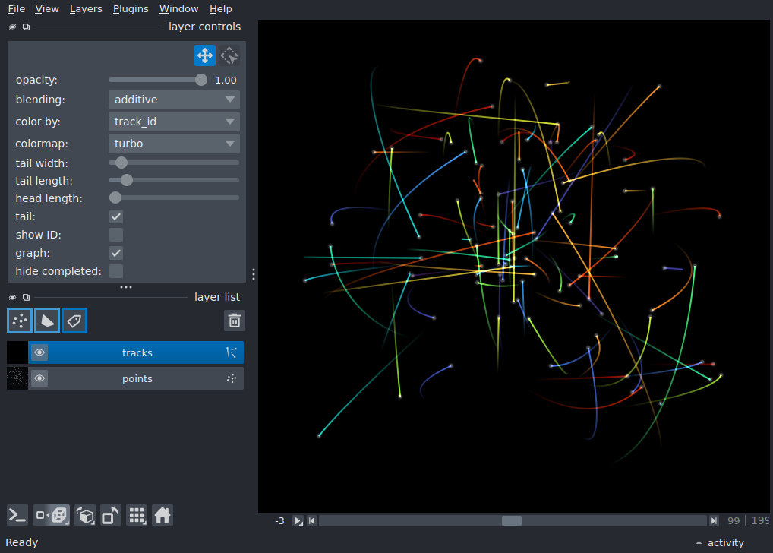Viewport: 773px width, 553px height.
Task: Step dimension slider forward one frame
Action: point(714,521)
